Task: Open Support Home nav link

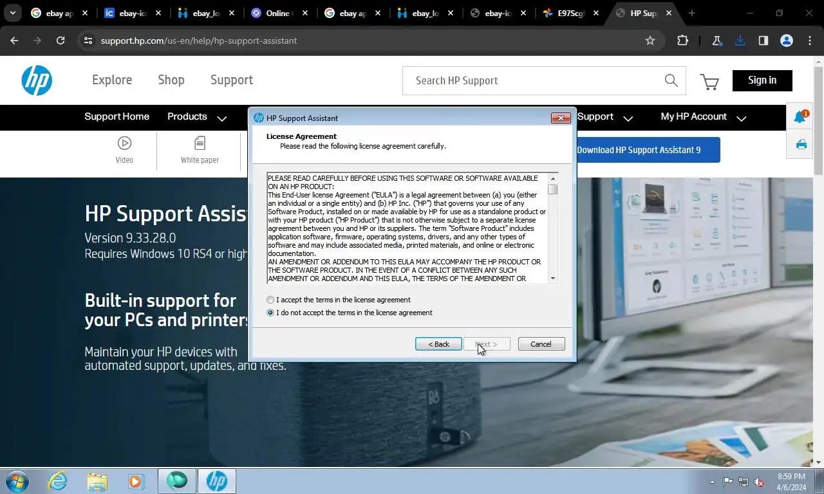Action: [117, 116]
